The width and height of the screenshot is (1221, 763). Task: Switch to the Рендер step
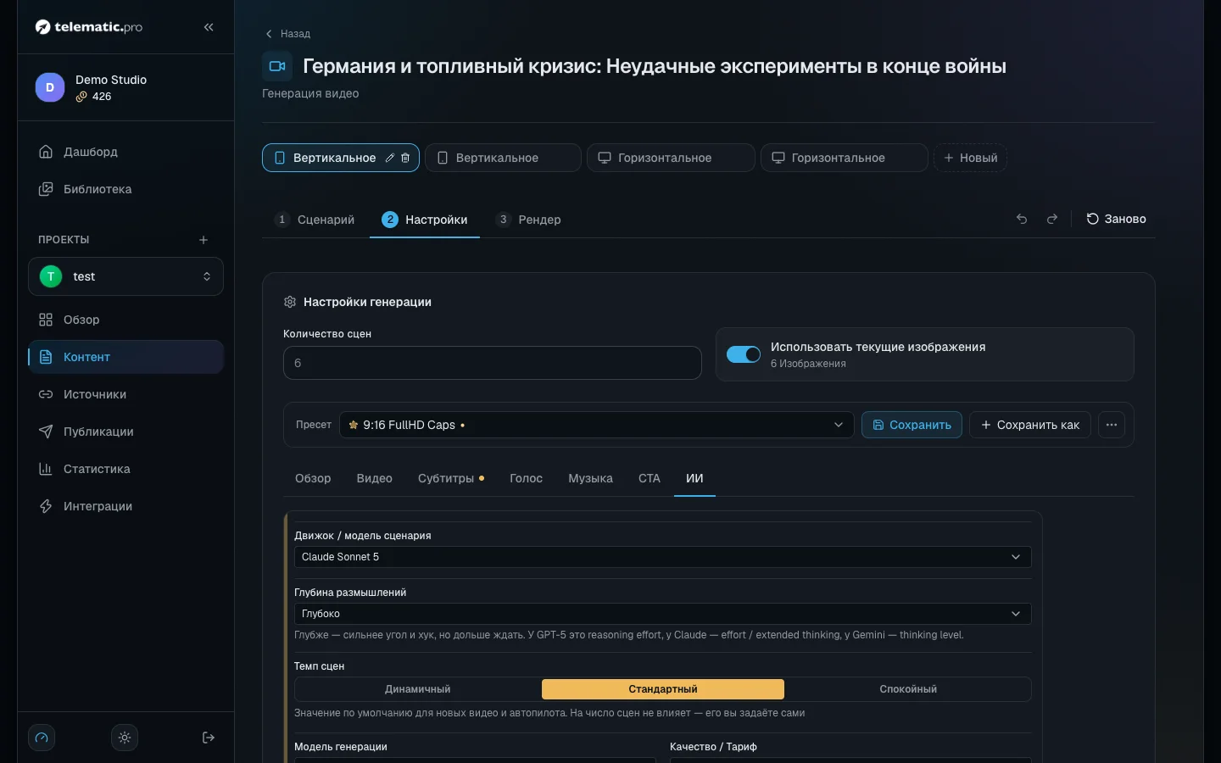click(528, 220)
